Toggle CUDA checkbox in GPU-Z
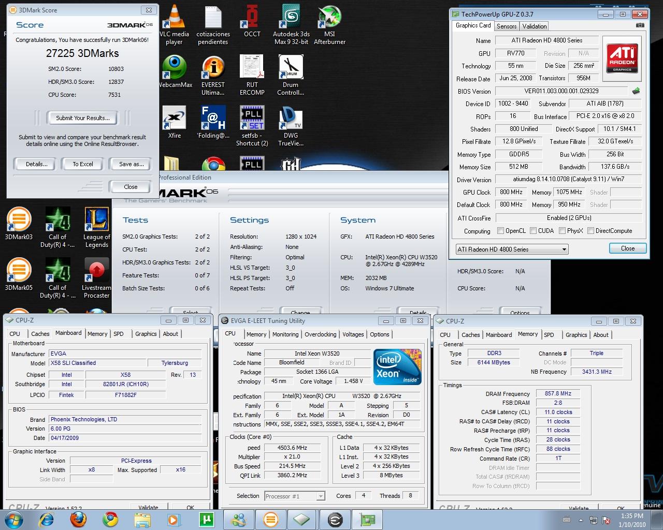 pyautogui.click(x=534, y=231)
